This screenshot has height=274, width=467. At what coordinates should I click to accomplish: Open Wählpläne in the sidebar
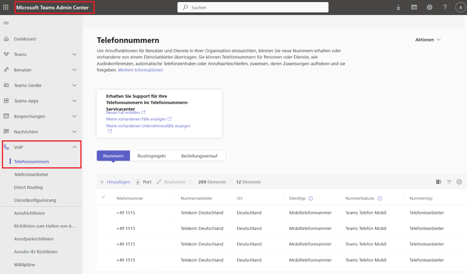point(24,265)
